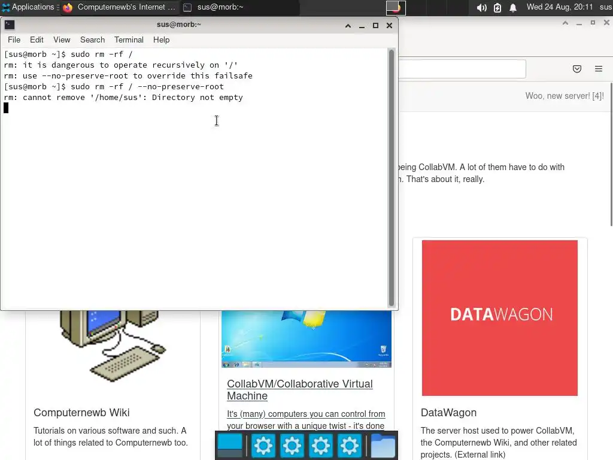Open the sus user menu in panel
The width and height of the screenshot is (613, 460).
(606, 7)
